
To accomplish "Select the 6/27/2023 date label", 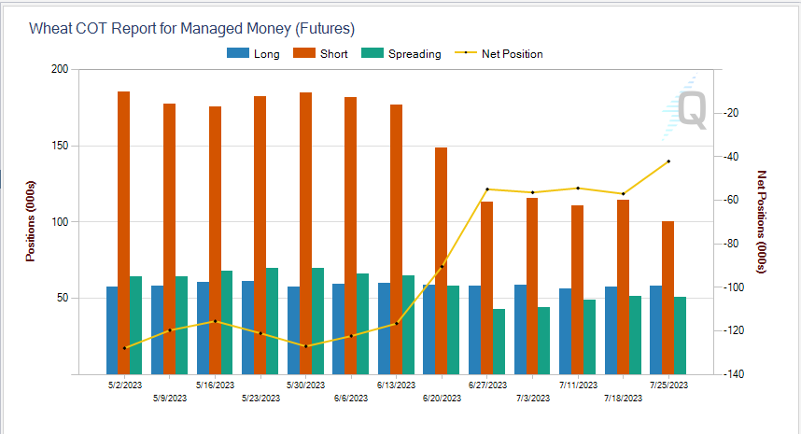I will point(487,385).
